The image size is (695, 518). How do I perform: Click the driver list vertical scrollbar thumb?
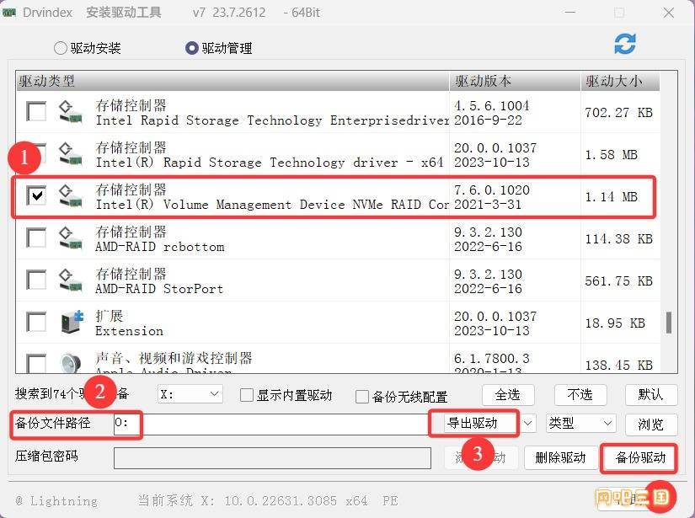click(669, 323)
